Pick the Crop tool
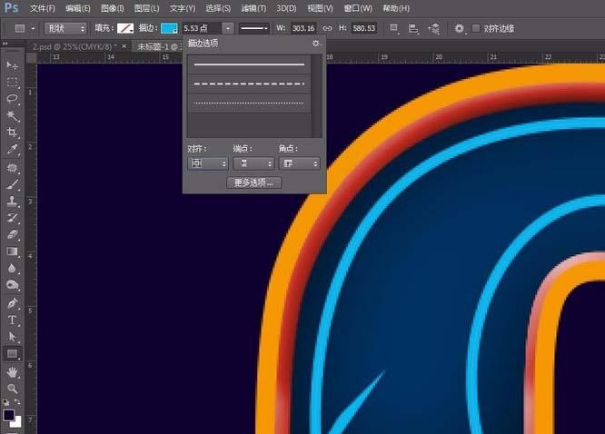 (13, 133)
